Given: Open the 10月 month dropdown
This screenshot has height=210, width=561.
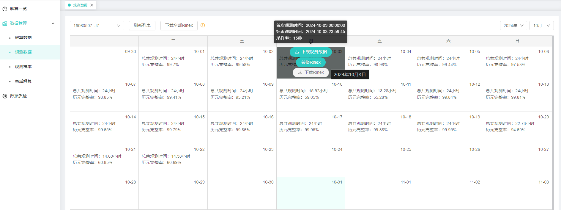Looking at the screenshot, I should pyautogui.click(x=541, y=26).
